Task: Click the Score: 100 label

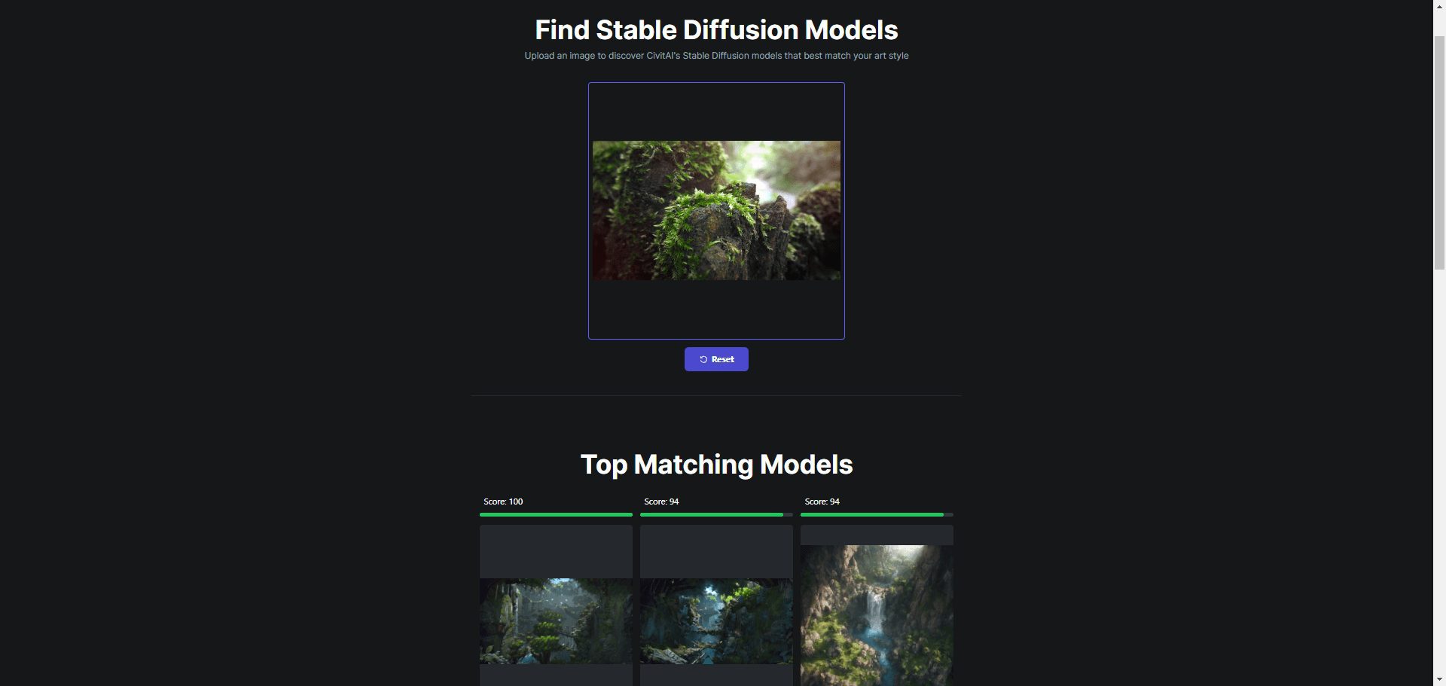Action: click(x=503, y=502)
